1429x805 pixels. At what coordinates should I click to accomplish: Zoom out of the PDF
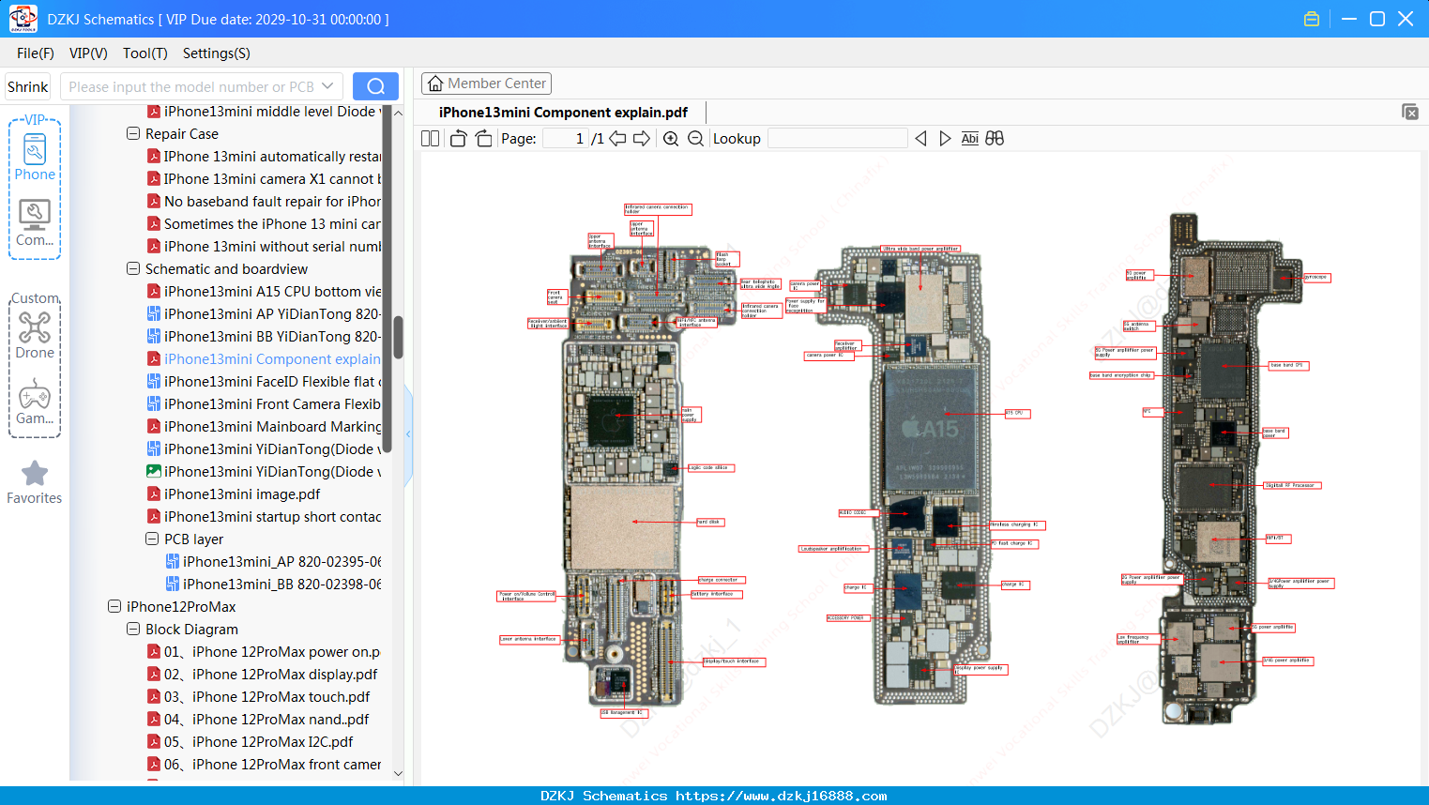pyautogui.click(x=695, y=139)
